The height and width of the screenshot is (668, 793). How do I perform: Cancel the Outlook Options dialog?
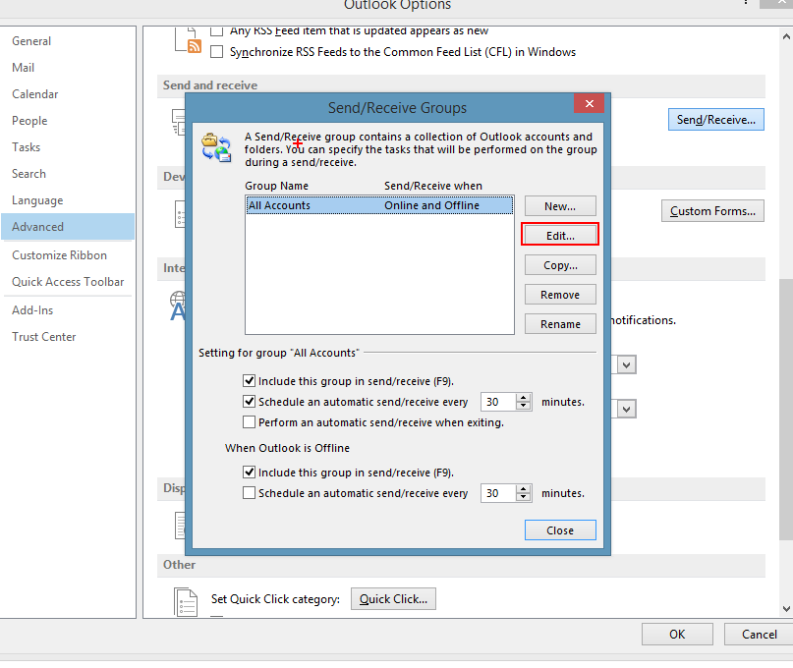point(759,635)
